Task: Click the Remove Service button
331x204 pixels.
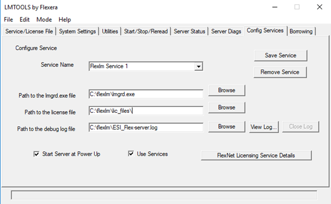Action: click(x=280, y=72)
